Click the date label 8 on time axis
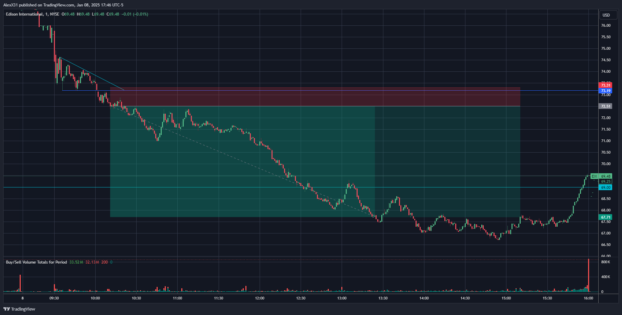This screenshot has width=622, height=315. pos(22,298)
